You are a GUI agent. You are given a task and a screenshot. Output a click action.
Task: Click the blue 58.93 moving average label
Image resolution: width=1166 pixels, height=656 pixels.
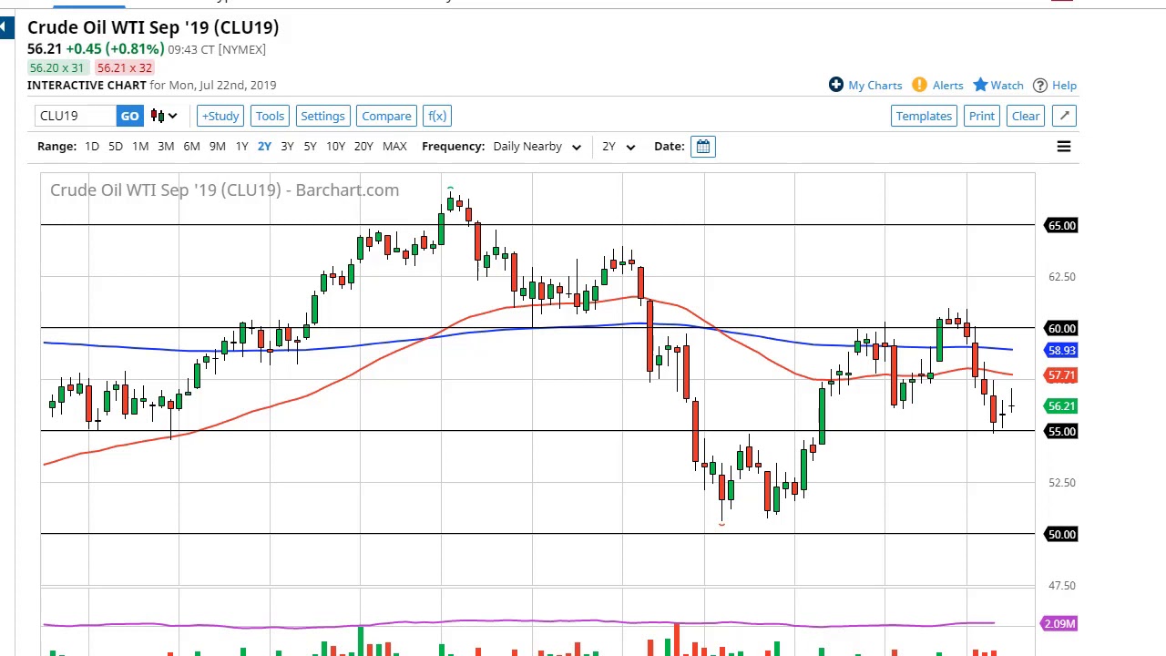pos(1061,350)
